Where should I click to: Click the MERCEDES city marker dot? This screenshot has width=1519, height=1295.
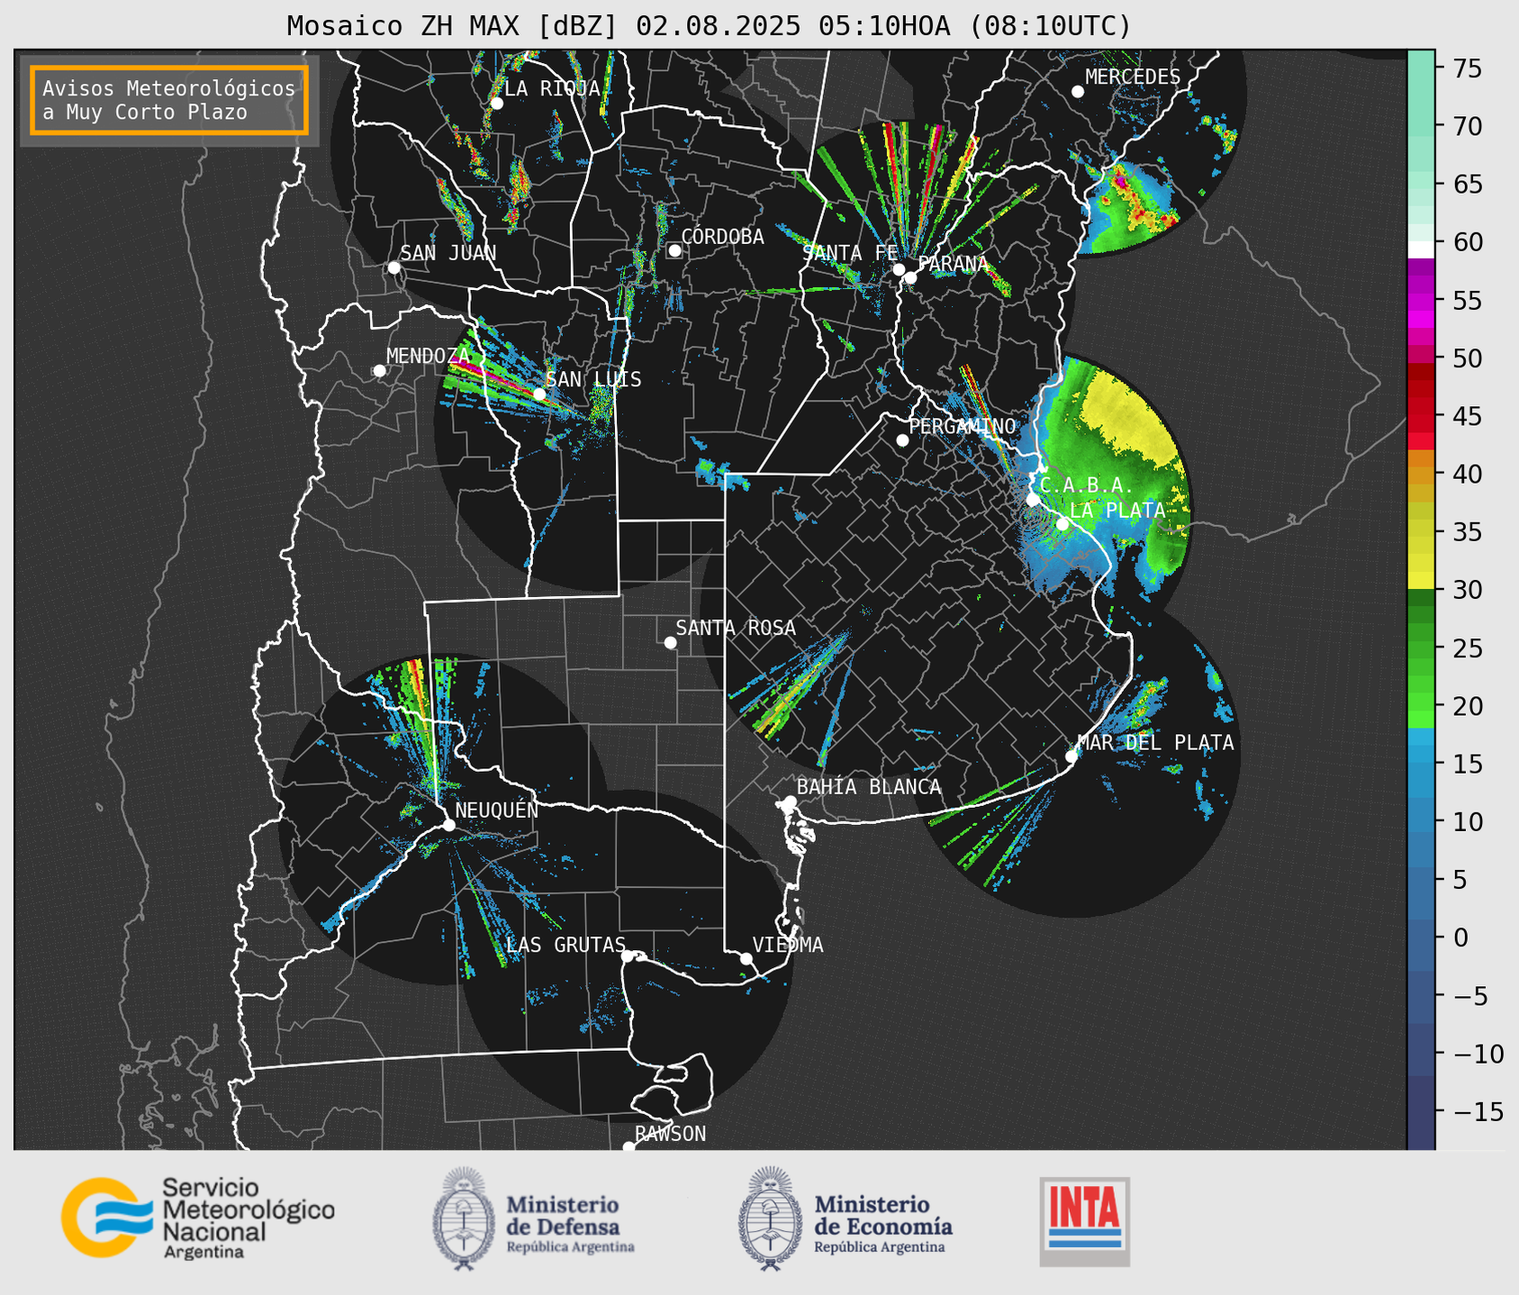pos(1078,92)
